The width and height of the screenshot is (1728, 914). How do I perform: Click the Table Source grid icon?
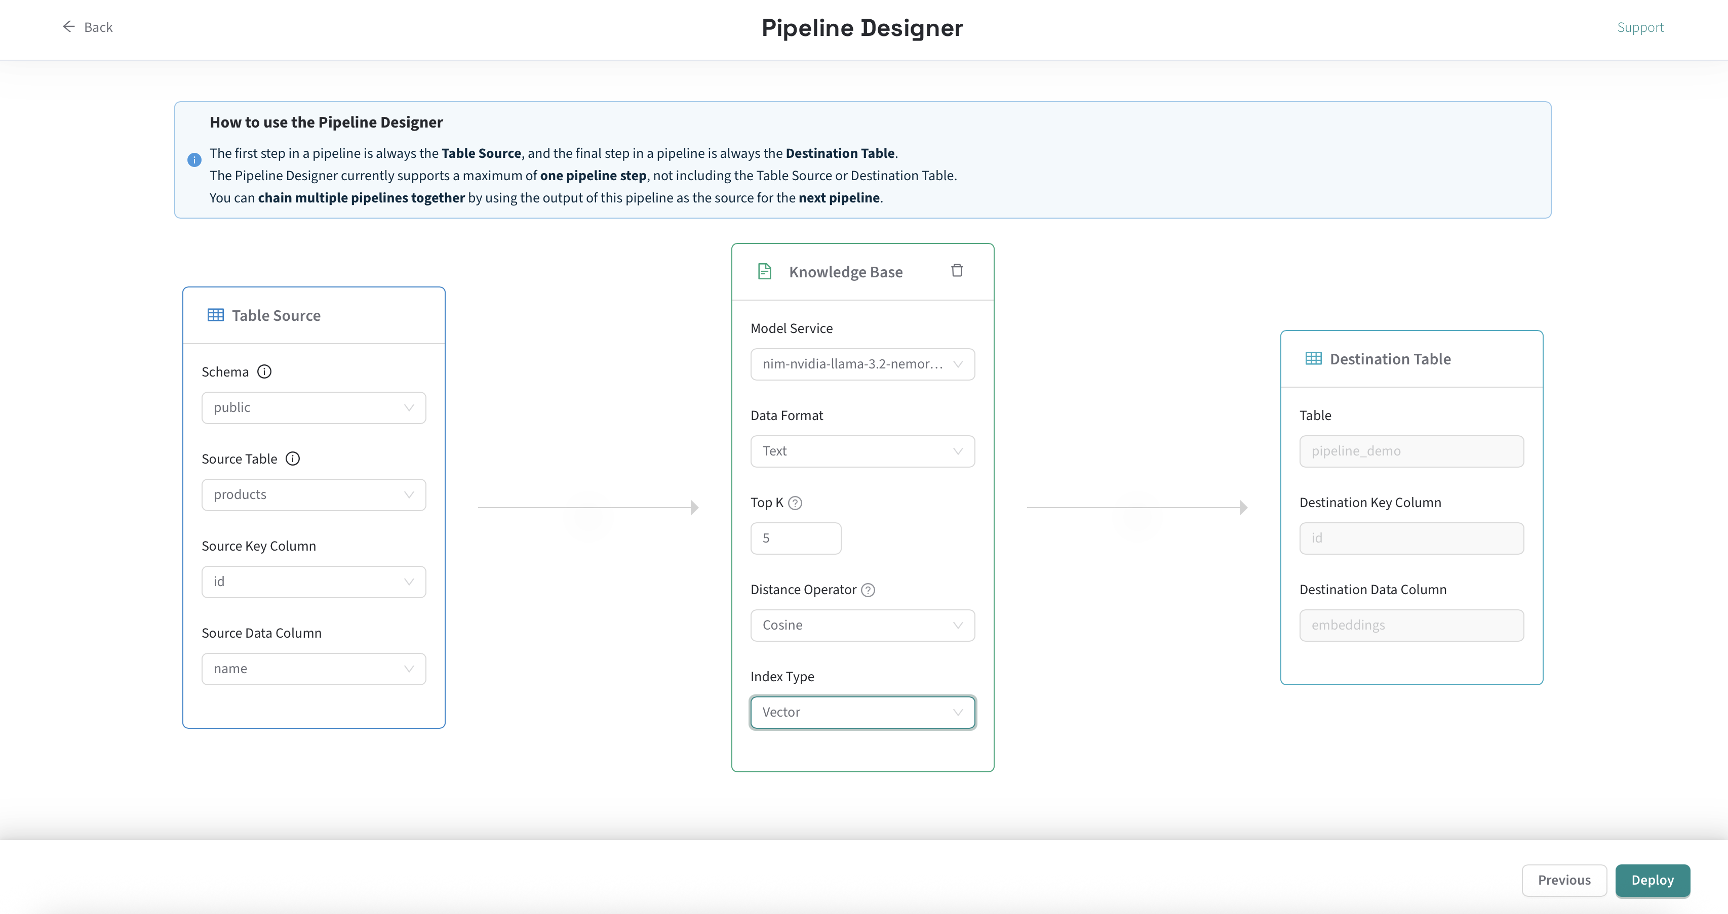[215, 314]
